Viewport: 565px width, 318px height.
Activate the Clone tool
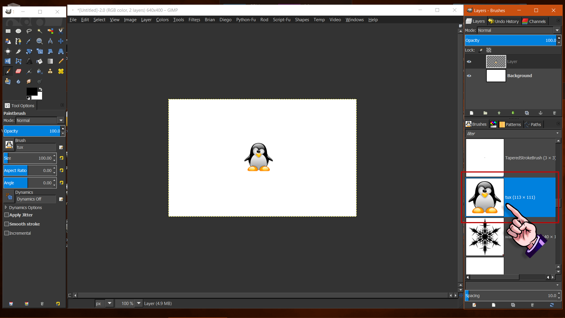coord(50,71)
